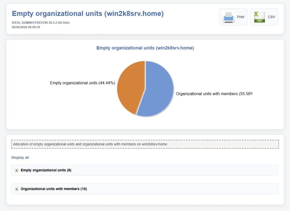Viewport: 290px width, 211px height.
Task: Click the plus icon beside Empty organizational units
Action: 17,170
